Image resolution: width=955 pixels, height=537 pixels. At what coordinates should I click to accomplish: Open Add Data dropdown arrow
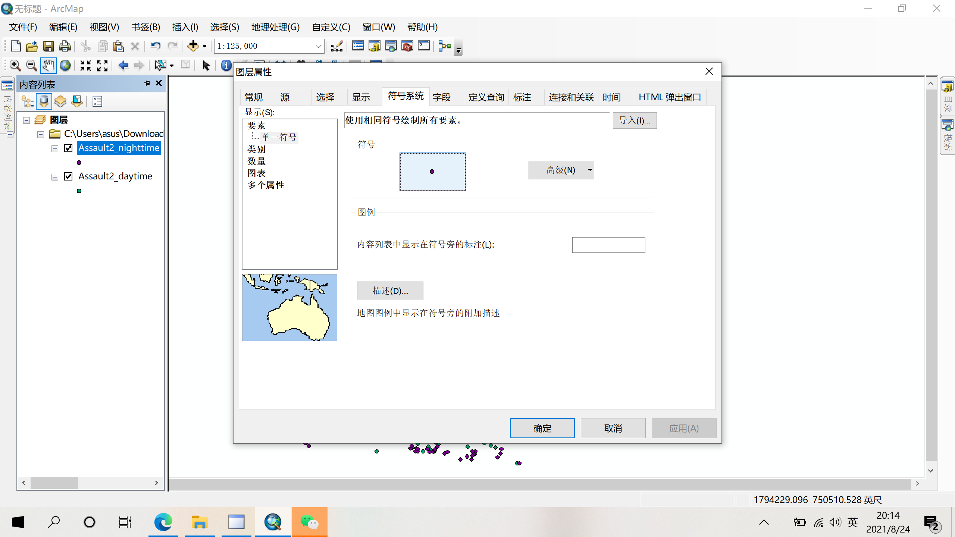click(x=204, y=46)
